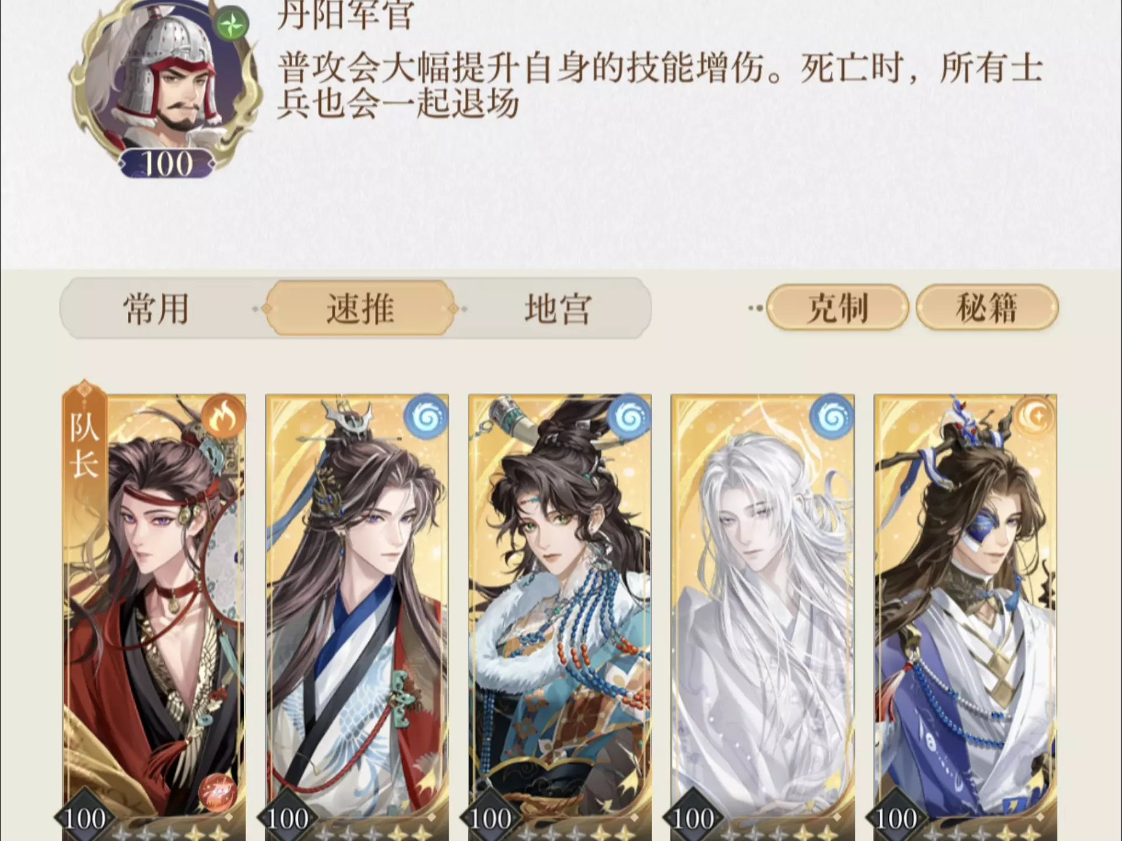
Task: Switch to the 常用 tab
Action: click(x=156, y=308)
